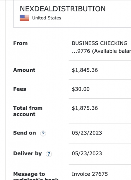This screenshot has height=180, width=131.
Task: Click the United States flag icon
Action: (x=24, y=18)
